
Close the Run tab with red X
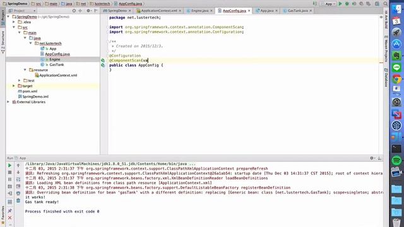[x=10, y=218]
